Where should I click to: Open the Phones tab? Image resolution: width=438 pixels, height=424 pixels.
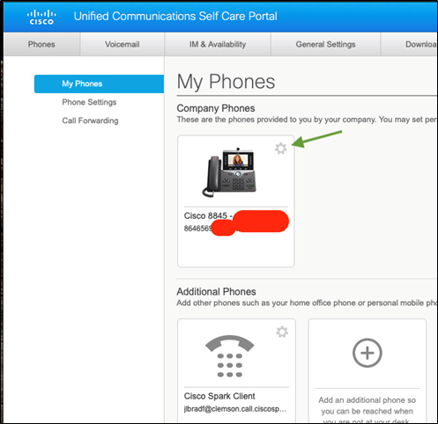[x=41, y=44]
